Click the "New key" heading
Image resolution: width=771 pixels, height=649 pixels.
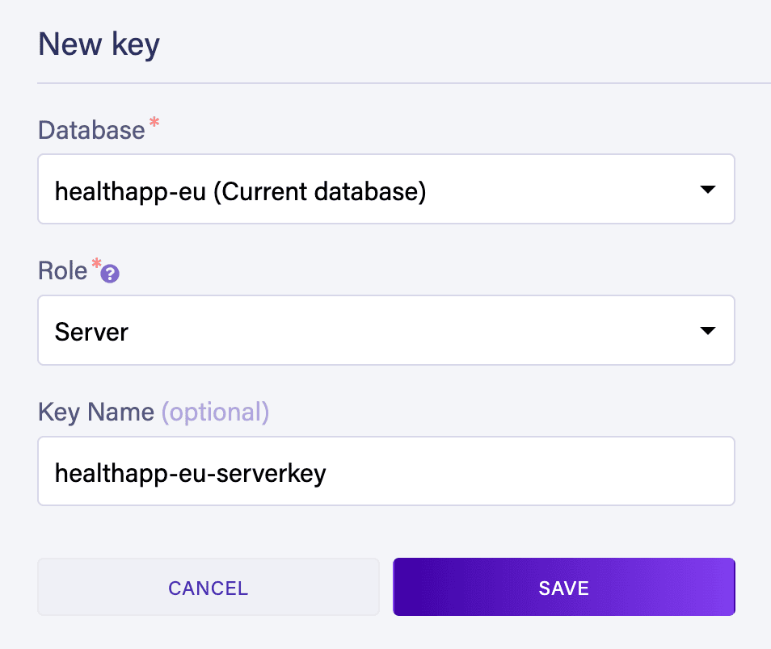(99, 44)
